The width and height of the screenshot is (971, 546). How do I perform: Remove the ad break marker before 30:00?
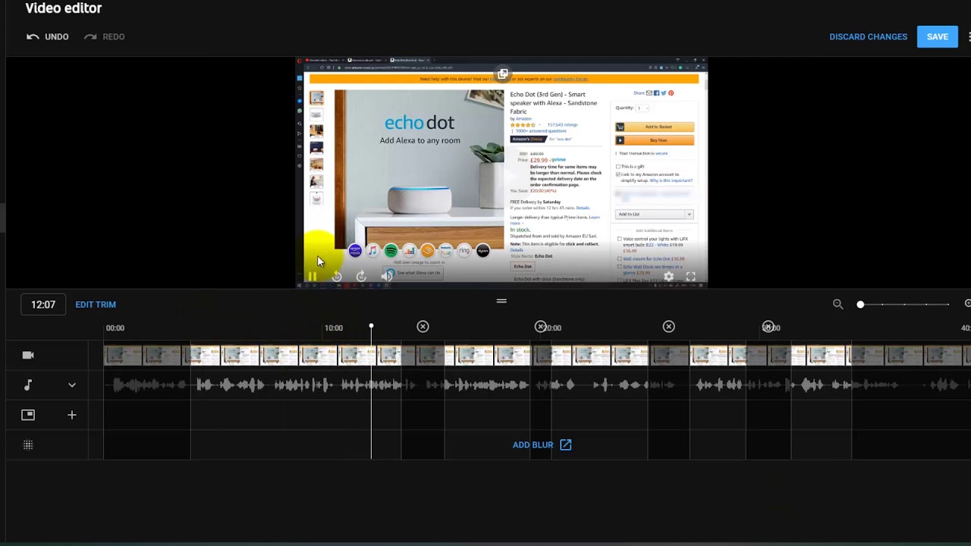(668, 326)
